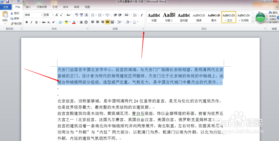The height and width of the screenshot is (141, 279).
Task: Open font size dropdown 五号
Action: point(53,15)
